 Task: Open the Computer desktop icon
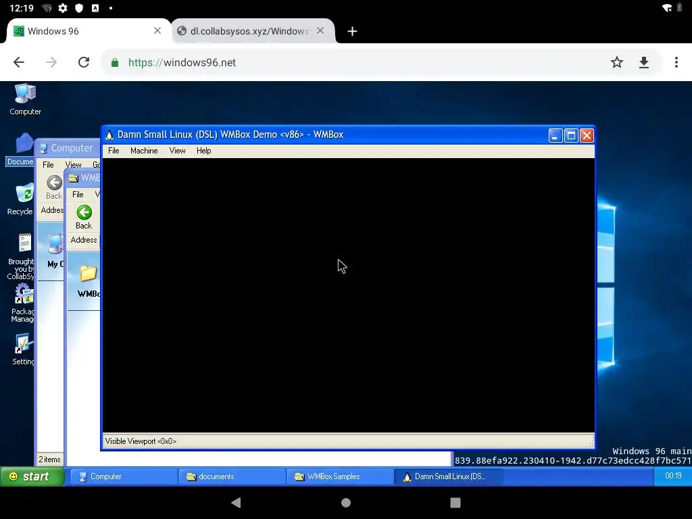[25, 99]
